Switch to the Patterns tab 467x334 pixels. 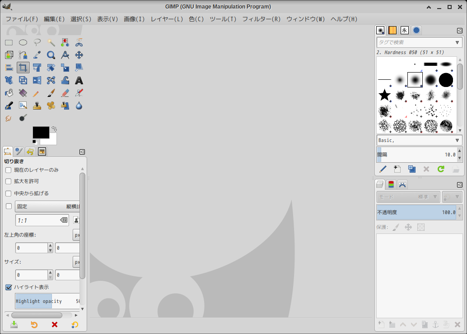coord(392,30)
